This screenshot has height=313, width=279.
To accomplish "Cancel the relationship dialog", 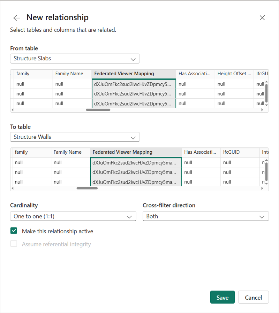I will click(253, 297).
